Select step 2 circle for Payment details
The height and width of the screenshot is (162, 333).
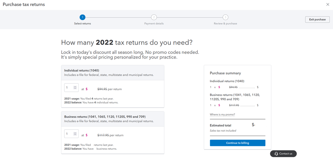point(154,17)
